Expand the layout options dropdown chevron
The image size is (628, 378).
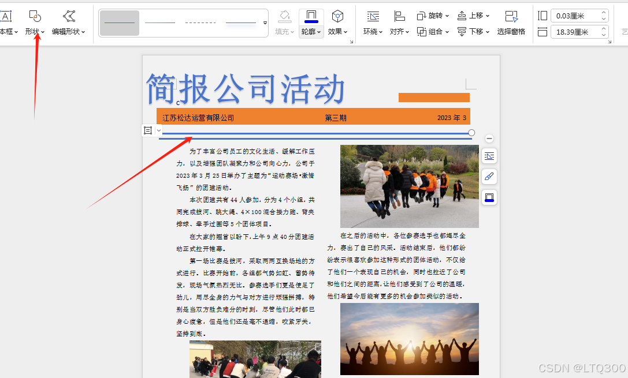pos(159,130)
